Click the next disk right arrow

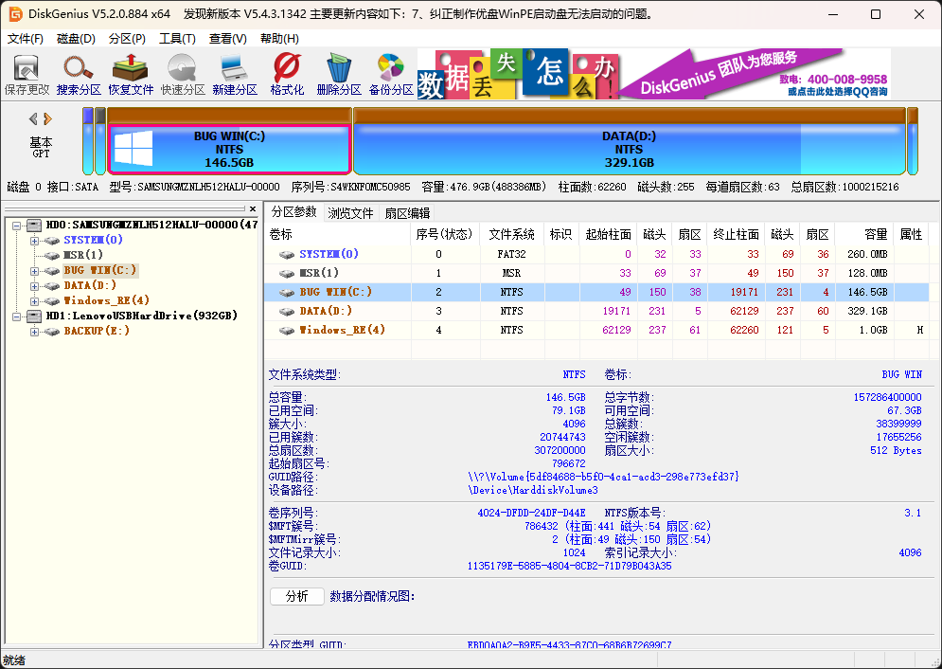click(48, 118)
